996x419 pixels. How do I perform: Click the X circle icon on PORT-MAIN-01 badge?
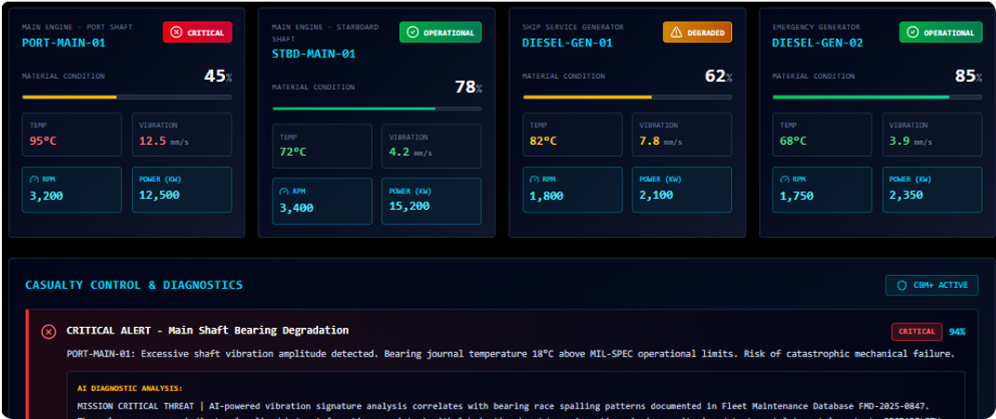pos(175,33)
